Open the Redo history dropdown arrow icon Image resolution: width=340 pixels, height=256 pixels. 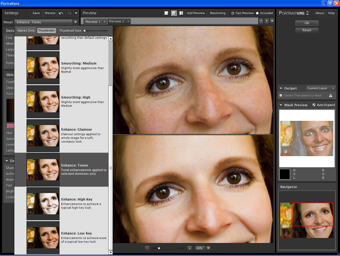click(76, 13)
